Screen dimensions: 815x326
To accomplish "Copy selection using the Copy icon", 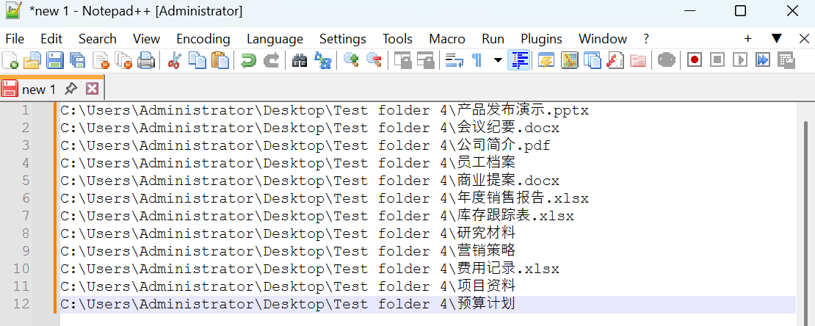I will click(197, 60).
